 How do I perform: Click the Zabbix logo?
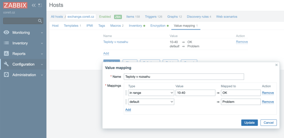pyautogui.click(x=15, y=6)
